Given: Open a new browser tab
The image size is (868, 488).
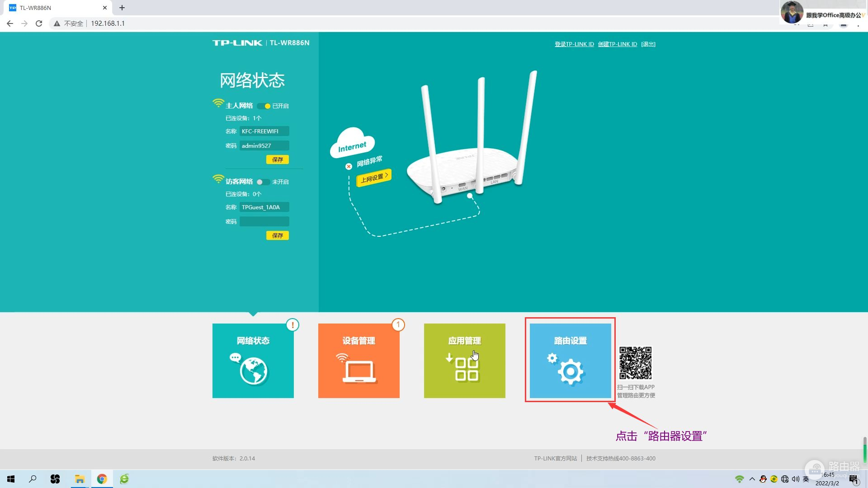Looking at the screenshot, I should point(122,8).
